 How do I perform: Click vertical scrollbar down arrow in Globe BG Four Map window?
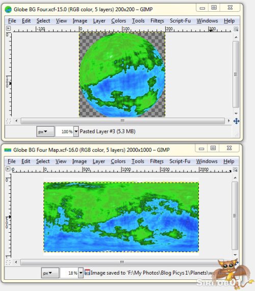point(235,255)
